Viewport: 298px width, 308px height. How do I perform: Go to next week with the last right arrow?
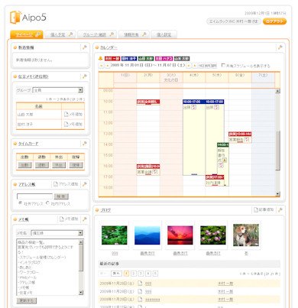pos(195,66)
